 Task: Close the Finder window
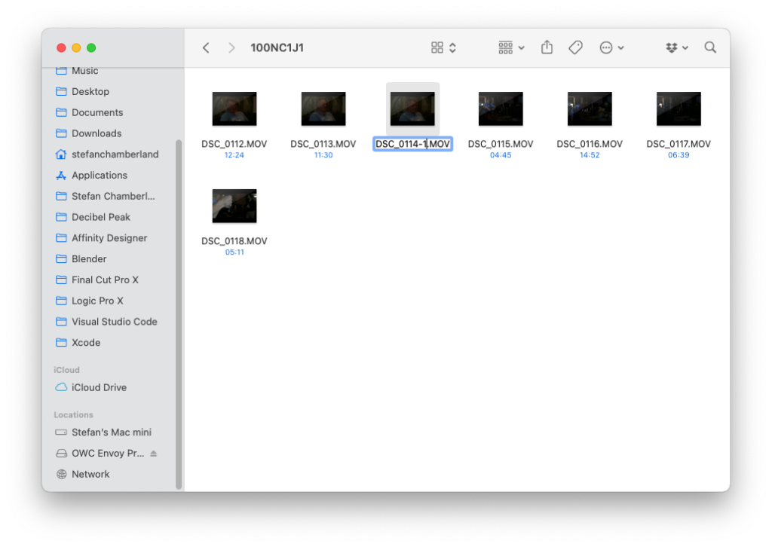pyautogui.click(x=61, y=47)
